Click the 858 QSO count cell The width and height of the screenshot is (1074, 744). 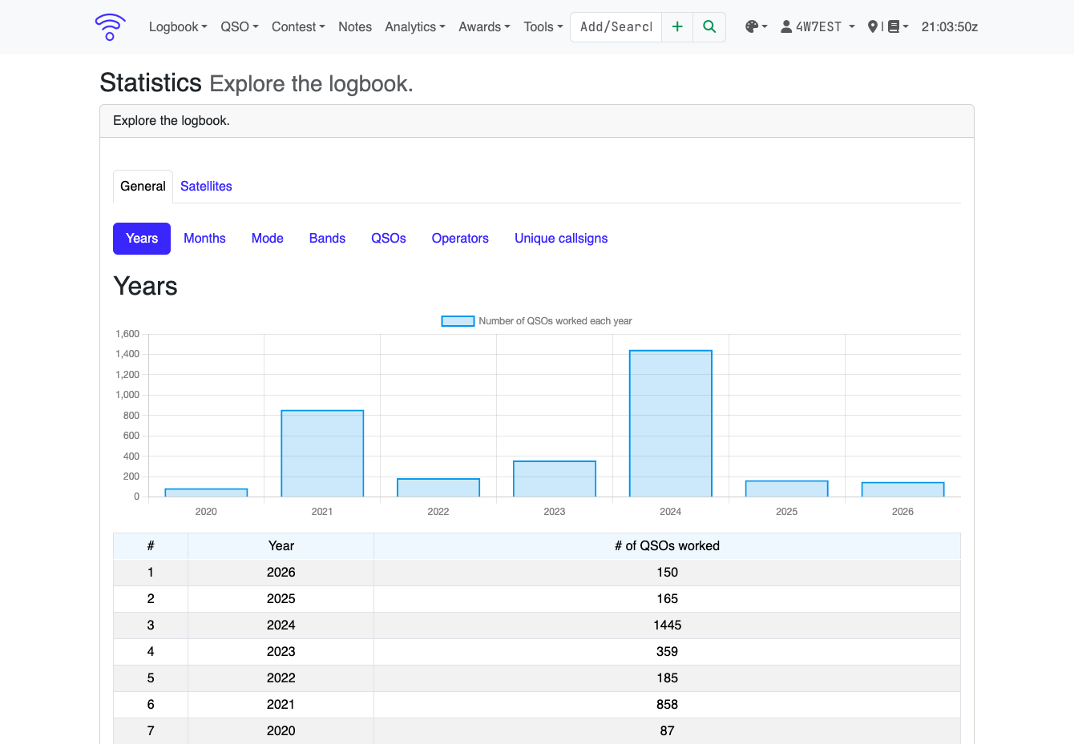tap(667, 705)
